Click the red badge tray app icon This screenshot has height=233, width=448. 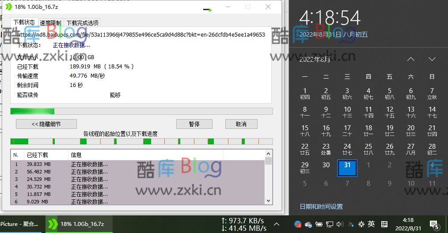click(298, 224)
